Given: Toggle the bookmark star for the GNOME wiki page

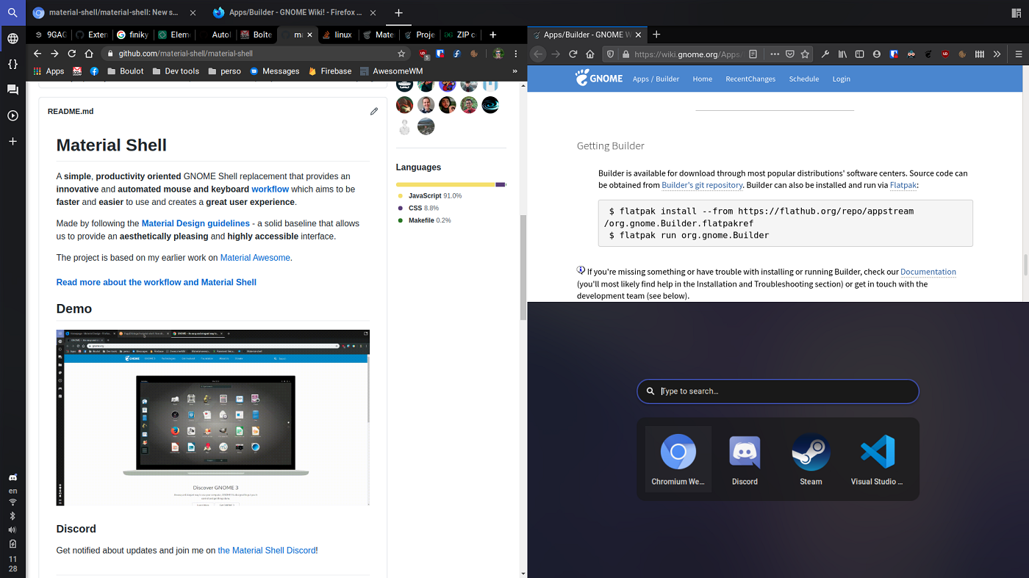Looking at the screenshot, I should coord(805,54).
